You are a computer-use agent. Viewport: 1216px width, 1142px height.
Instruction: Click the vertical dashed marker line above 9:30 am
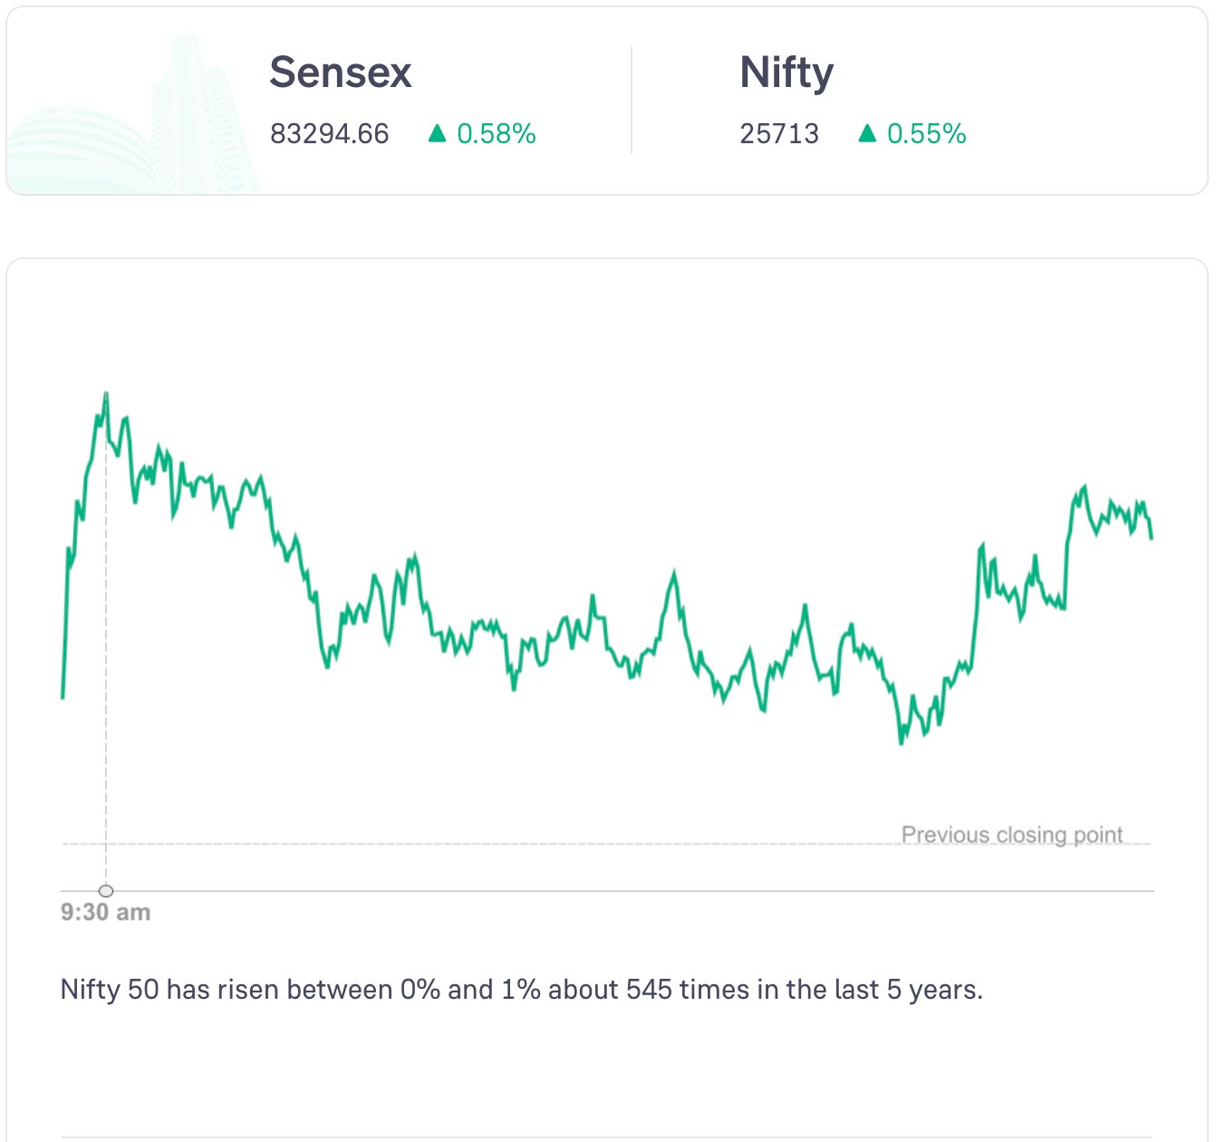[x=106, y=680]
